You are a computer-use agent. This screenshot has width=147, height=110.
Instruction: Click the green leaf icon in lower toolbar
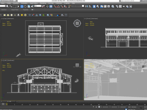(43, 15)
